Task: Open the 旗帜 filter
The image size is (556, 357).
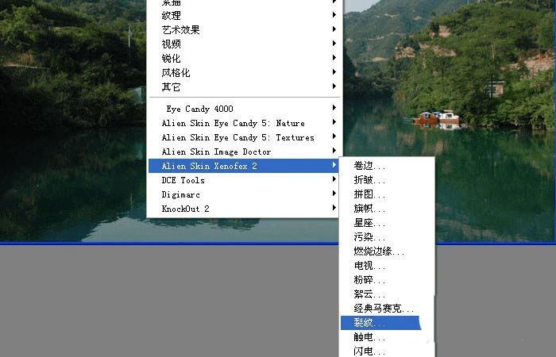Action: point(387,209)
